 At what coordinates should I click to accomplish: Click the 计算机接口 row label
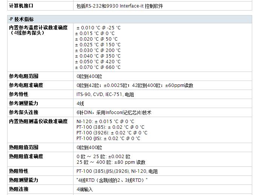click(x=21, y=6)
